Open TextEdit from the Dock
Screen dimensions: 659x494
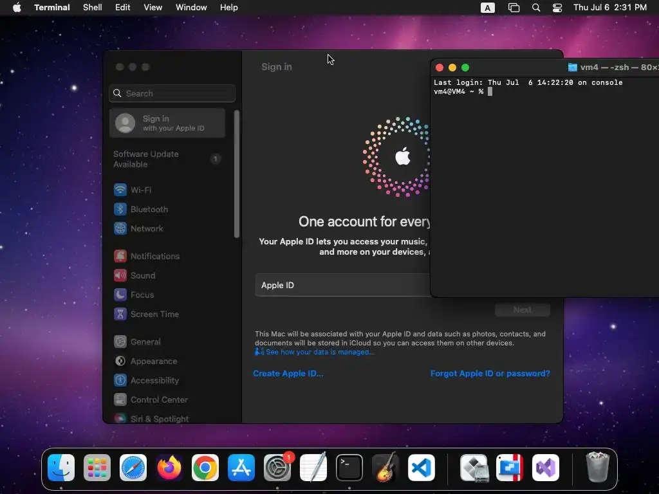pos(313,468)
